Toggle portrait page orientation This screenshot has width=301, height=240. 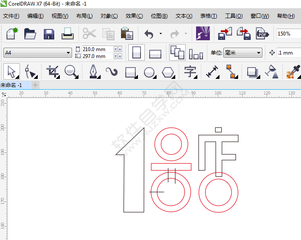(137, 53)
